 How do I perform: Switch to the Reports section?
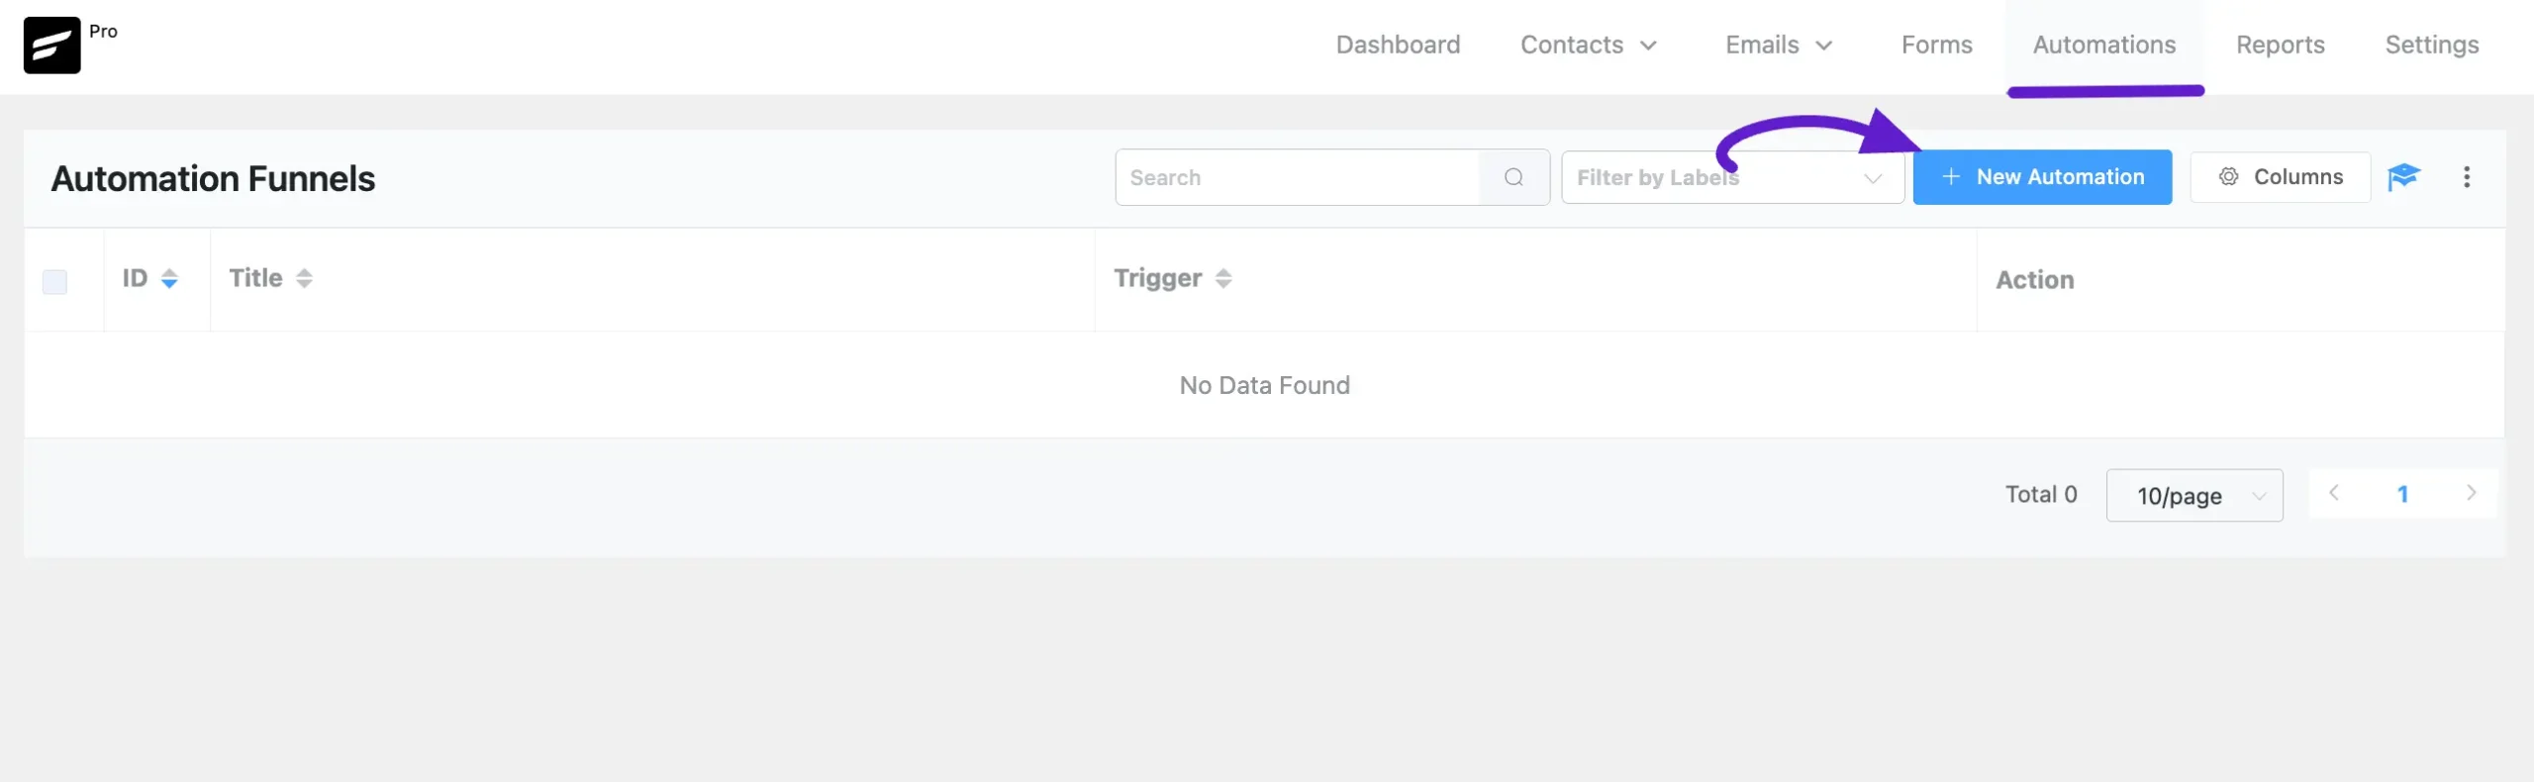(2280, 45)
